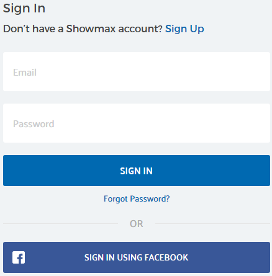Open the Sign Up link
This screenshot has width=272, height=276.
[x=184, y=29]
